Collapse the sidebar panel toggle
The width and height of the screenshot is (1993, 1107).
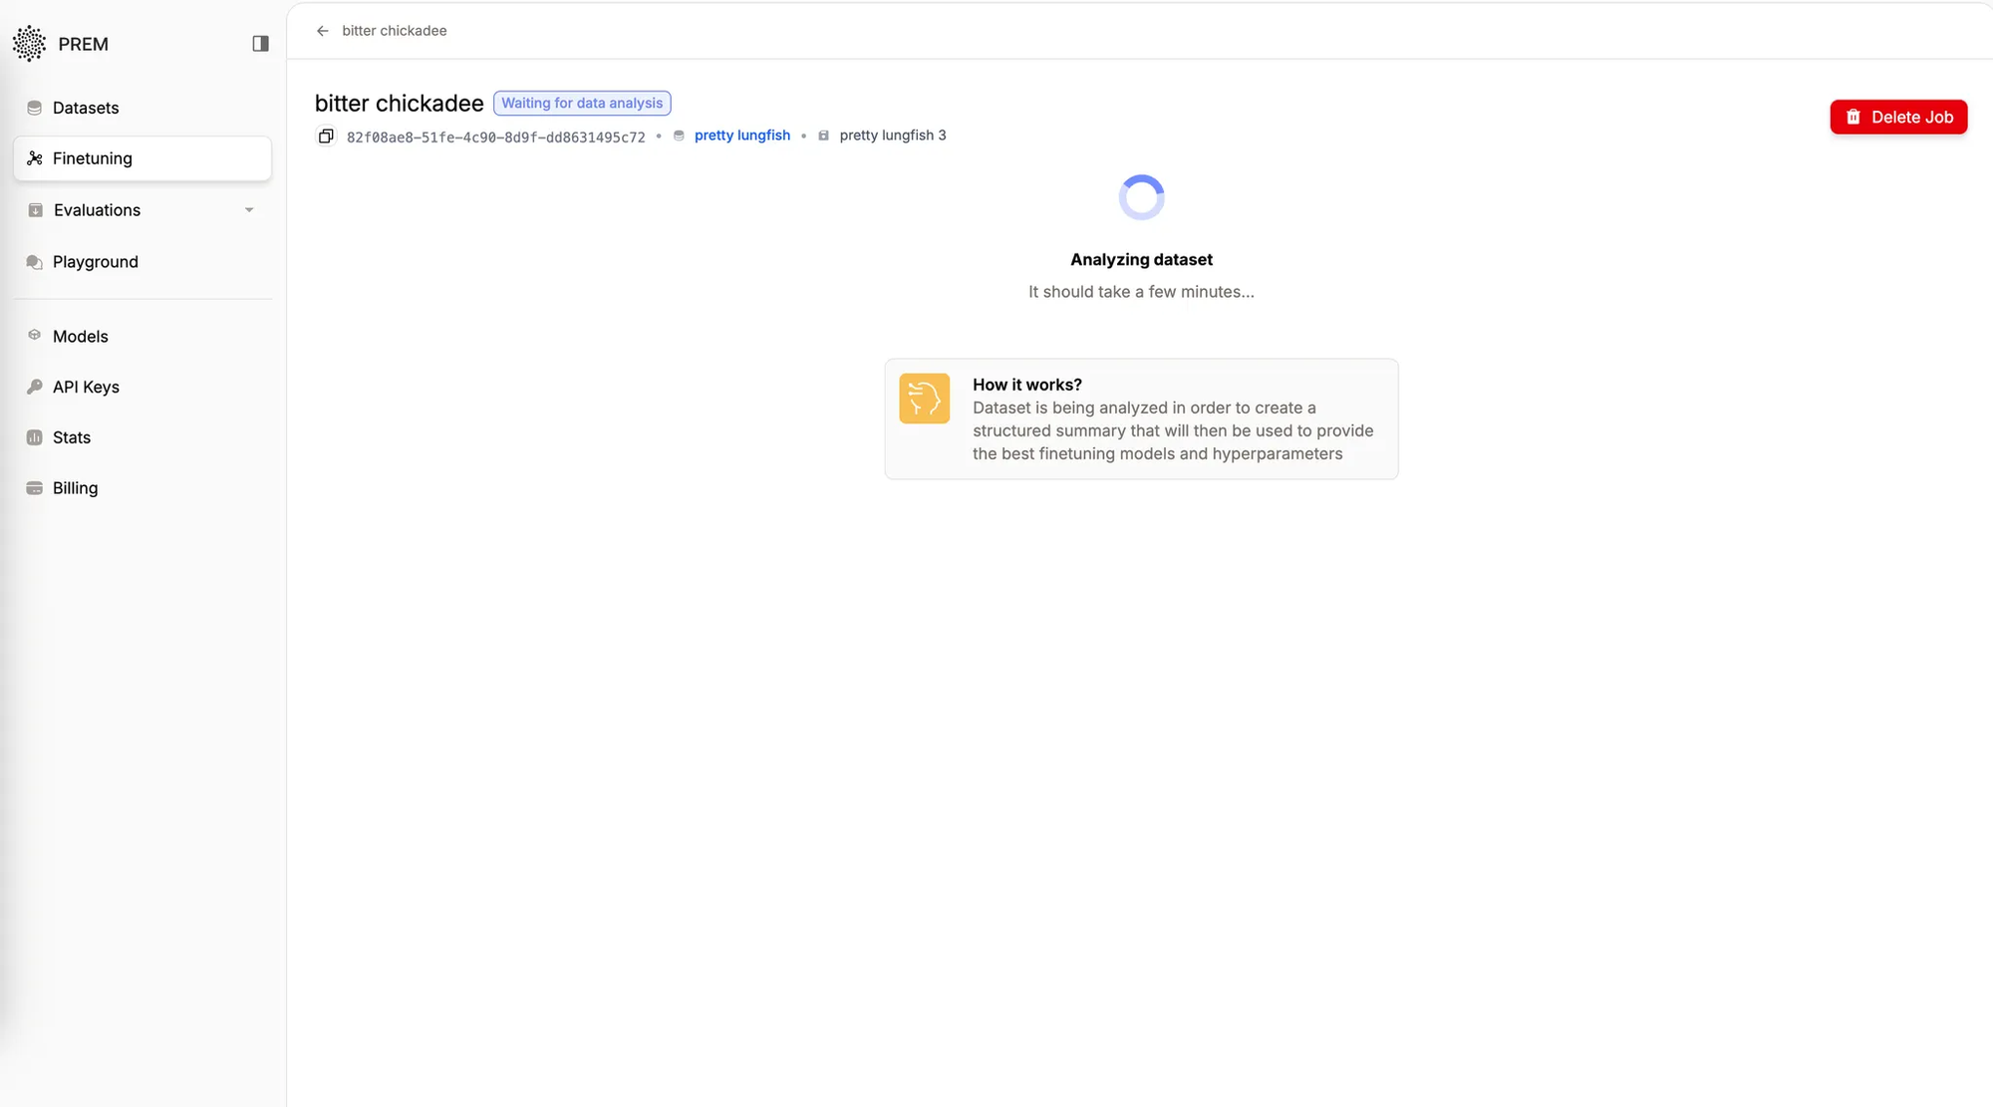point(260,44)
